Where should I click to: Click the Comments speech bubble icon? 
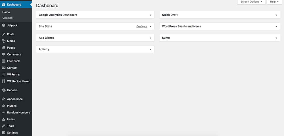coord(3,55)
